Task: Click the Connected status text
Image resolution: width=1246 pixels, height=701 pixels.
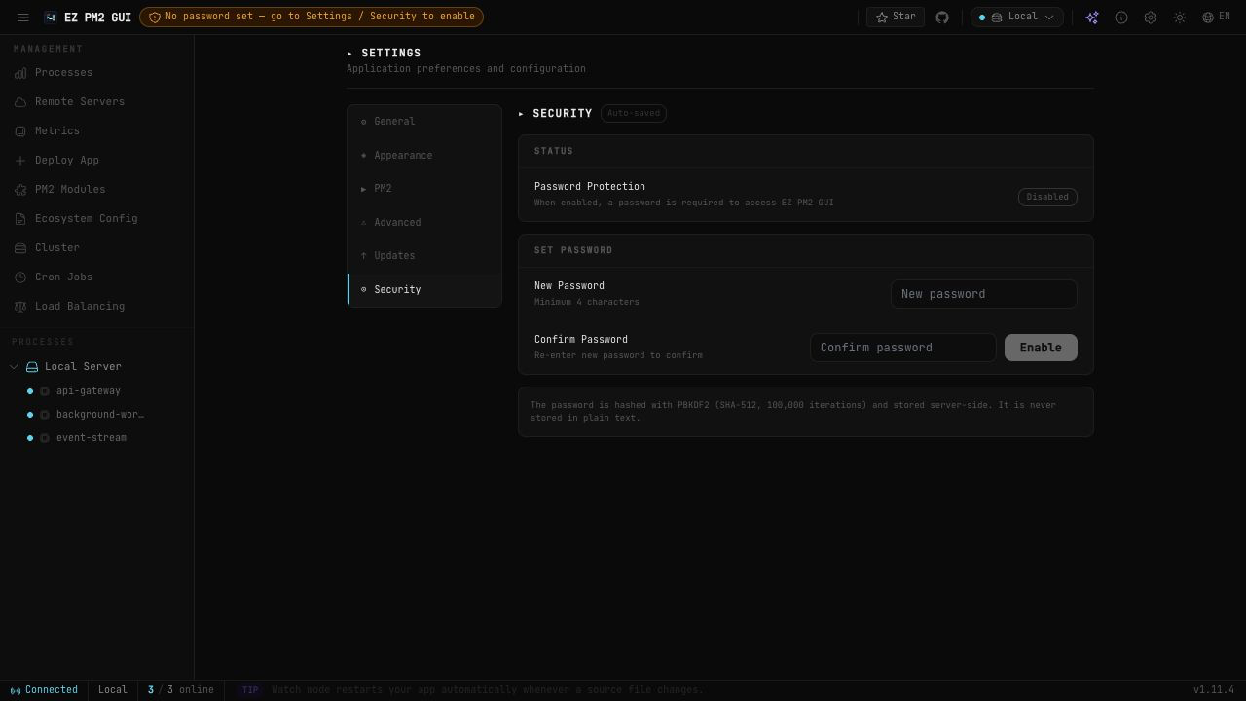Action: (52, 690)
